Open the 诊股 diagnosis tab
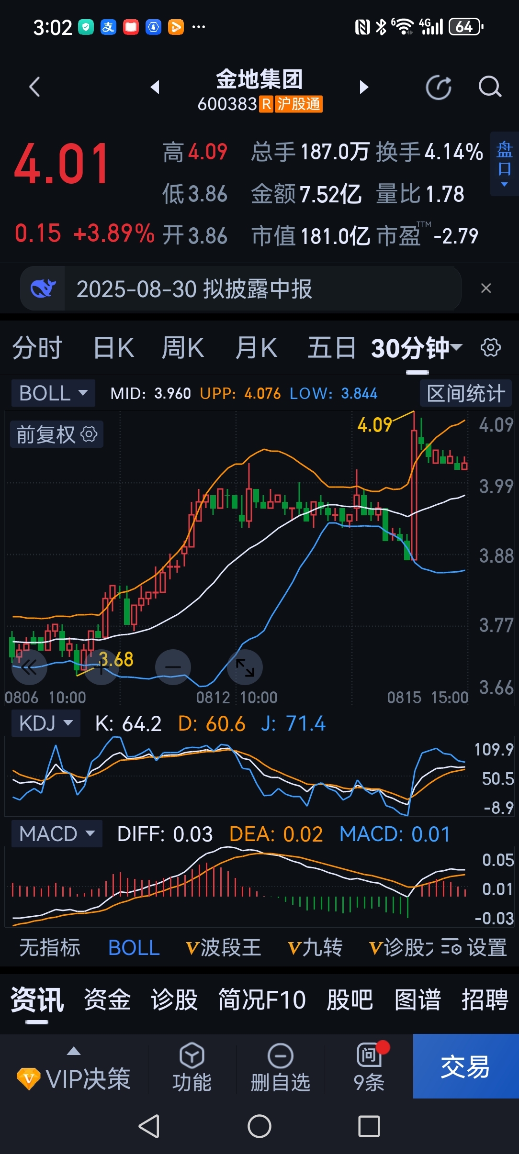 174,1000
